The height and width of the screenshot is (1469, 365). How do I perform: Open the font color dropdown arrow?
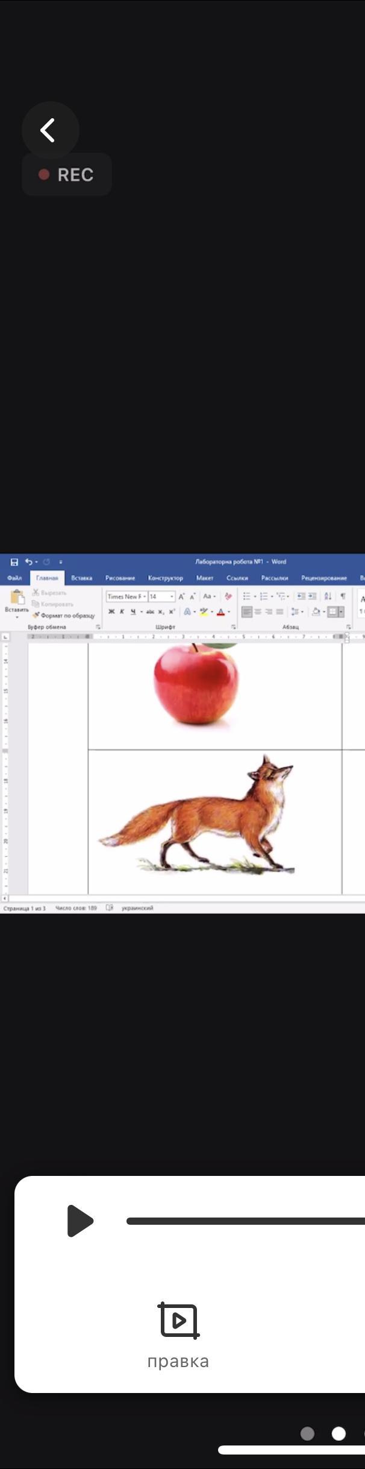point(229,612)
